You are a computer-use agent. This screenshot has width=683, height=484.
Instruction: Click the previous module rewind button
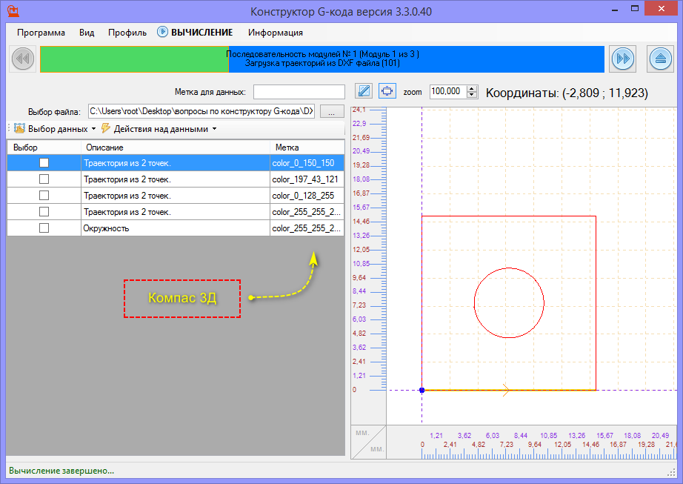coord(22,59)
